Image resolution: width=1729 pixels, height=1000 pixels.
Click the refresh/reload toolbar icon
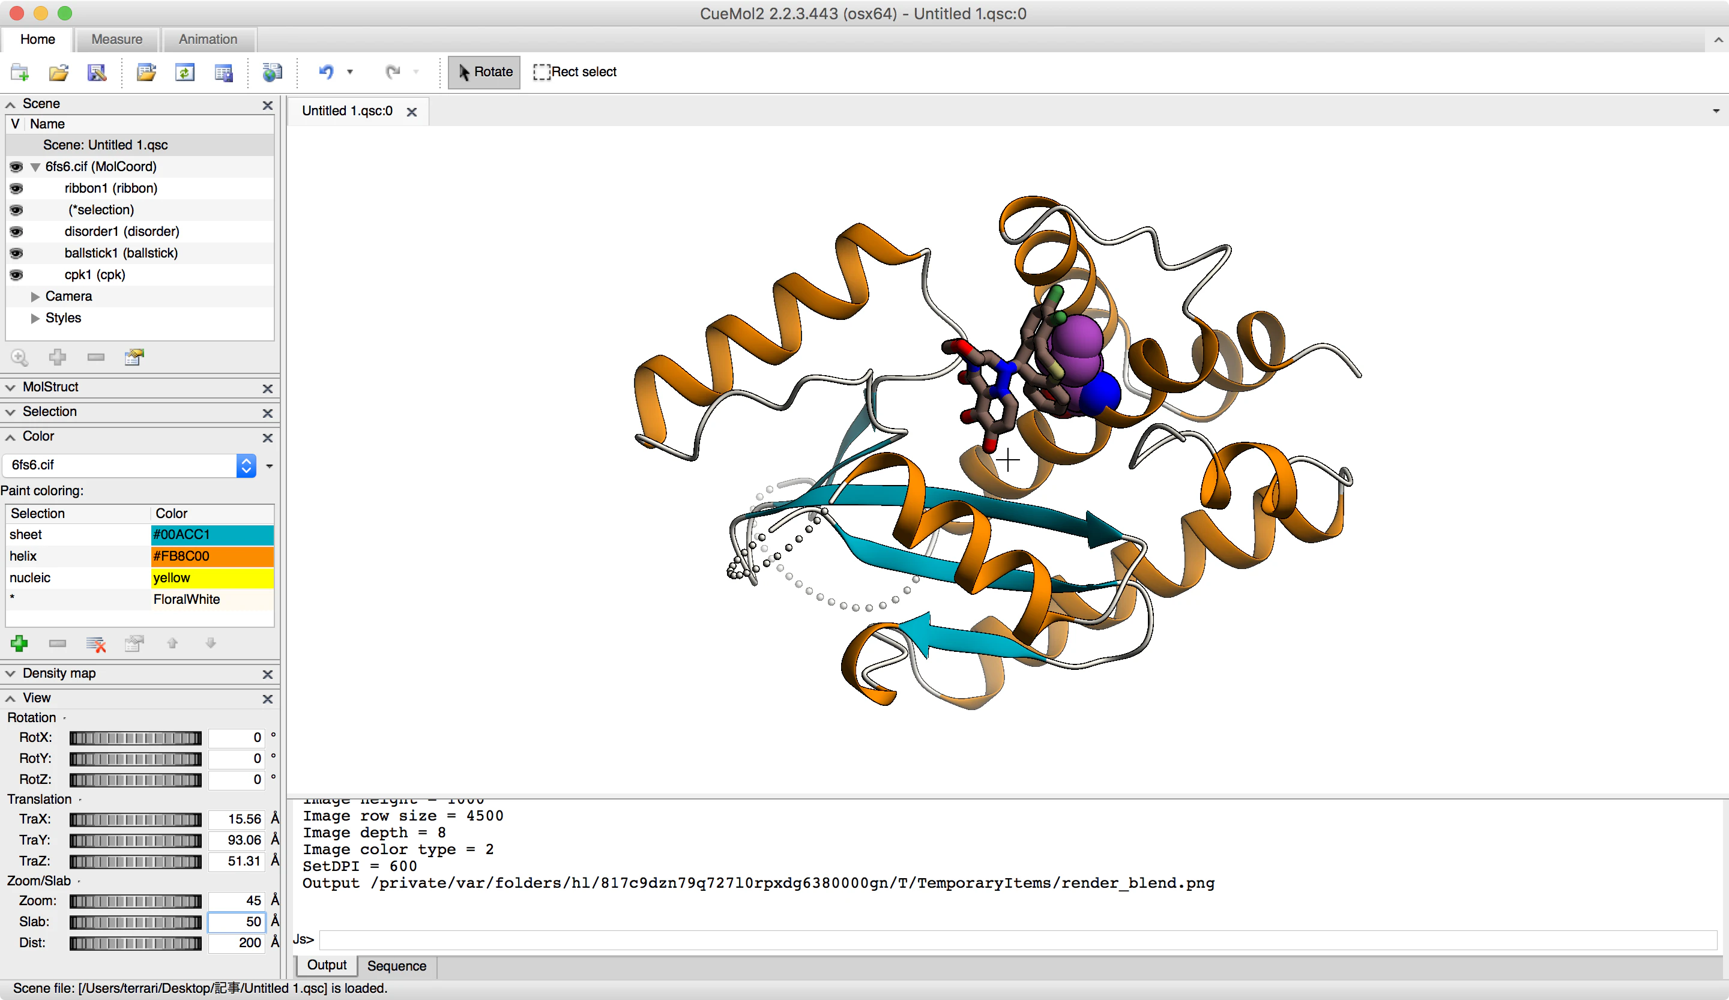(x=184, y=72)
